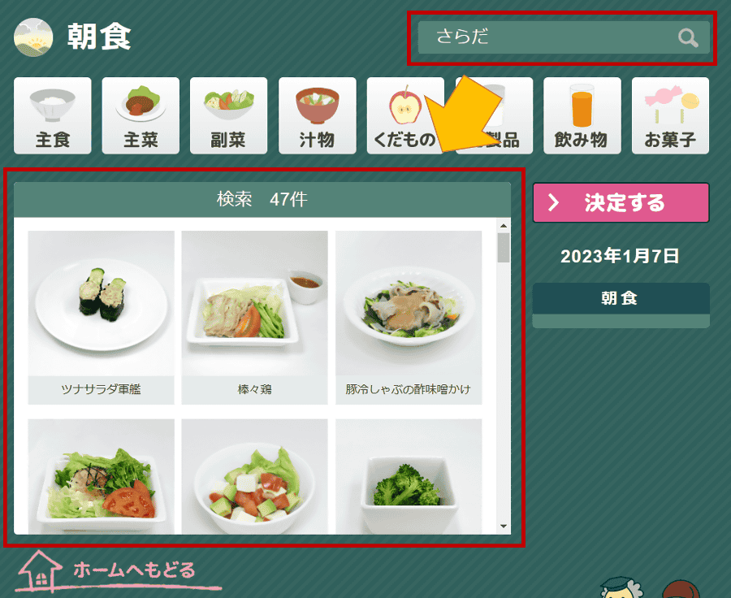This screenshot has width=731, height=598.
Task: Select the 主菜 main dish category
Action: (141, 115)
